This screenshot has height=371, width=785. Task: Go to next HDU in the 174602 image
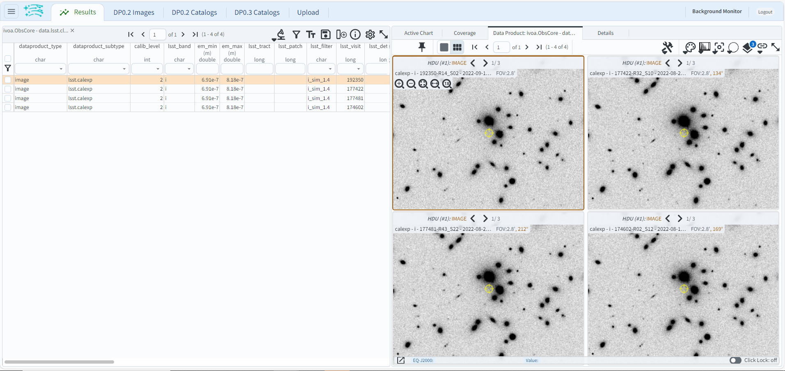pyautogui.click(x=680, y=219)
